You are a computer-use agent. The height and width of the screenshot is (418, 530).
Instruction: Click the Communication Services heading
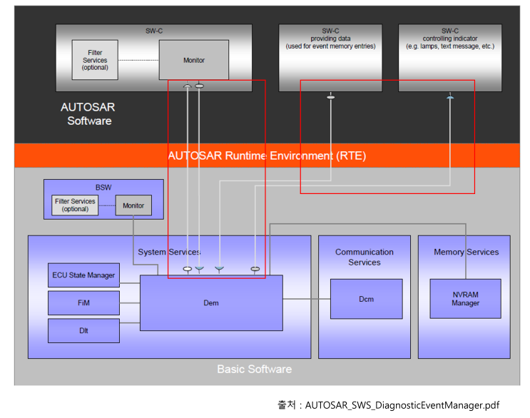point(365,257)
